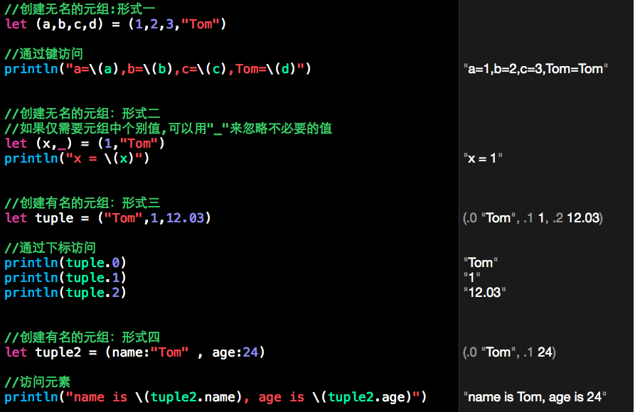This screenshot has width=635, height=412.
Task: Click the line println(tuple.2)
Action: pos(65,292)
